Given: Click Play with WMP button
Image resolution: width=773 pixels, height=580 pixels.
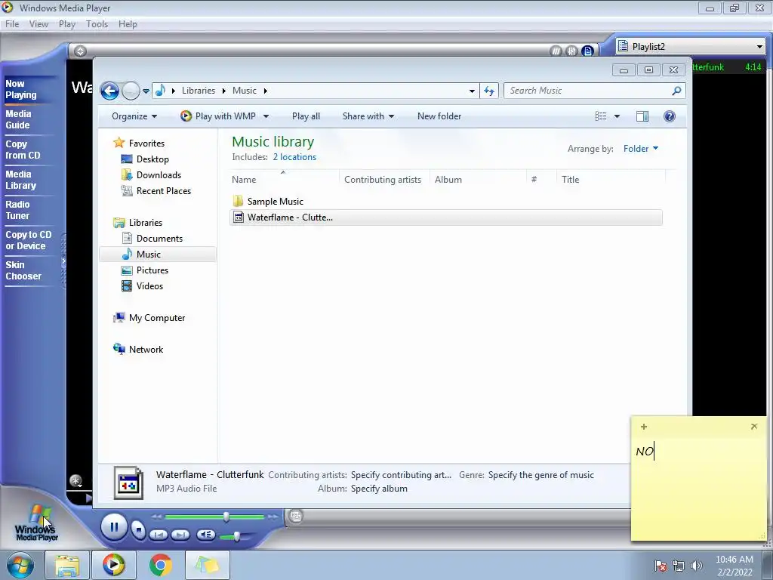Looking at the screenshot, I should tap(218, 116).
